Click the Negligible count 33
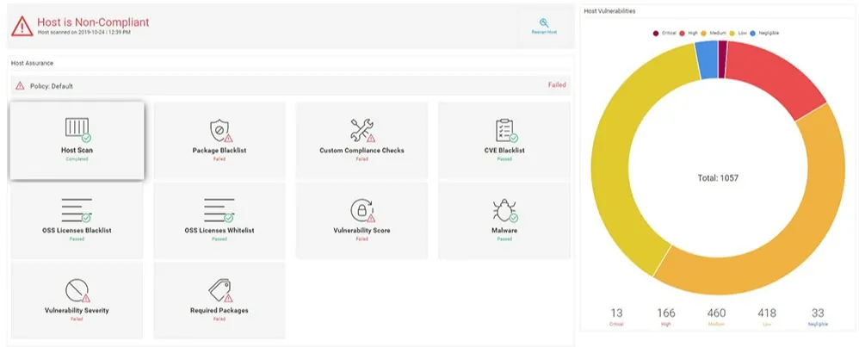Image resolution: width=859 pixels, height=347 pixels. (818, 313)
